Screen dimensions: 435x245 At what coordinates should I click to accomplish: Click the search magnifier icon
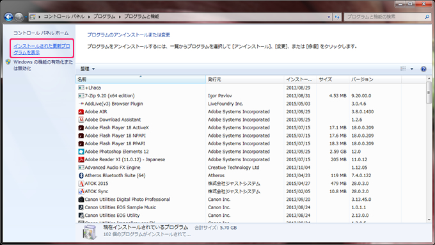427,17
